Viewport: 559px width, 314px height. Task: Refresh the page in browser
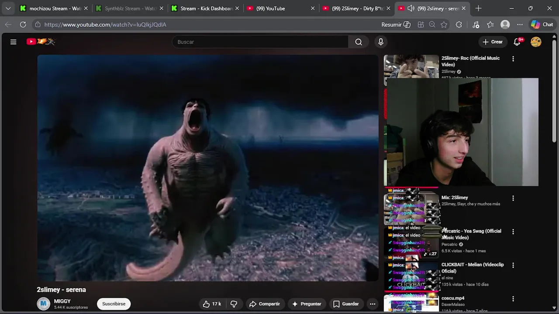tap(23, 24)
